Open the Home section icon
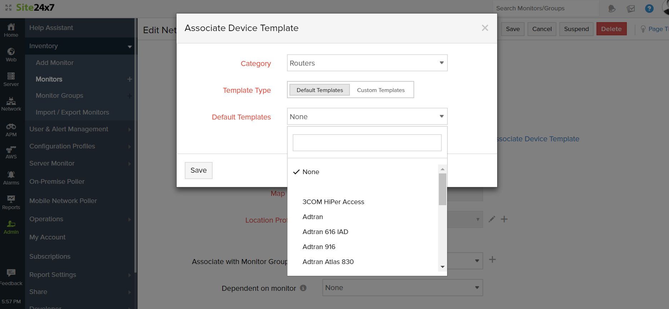The height and width of the screenshot is (309, 669). [x=11, y=27]
